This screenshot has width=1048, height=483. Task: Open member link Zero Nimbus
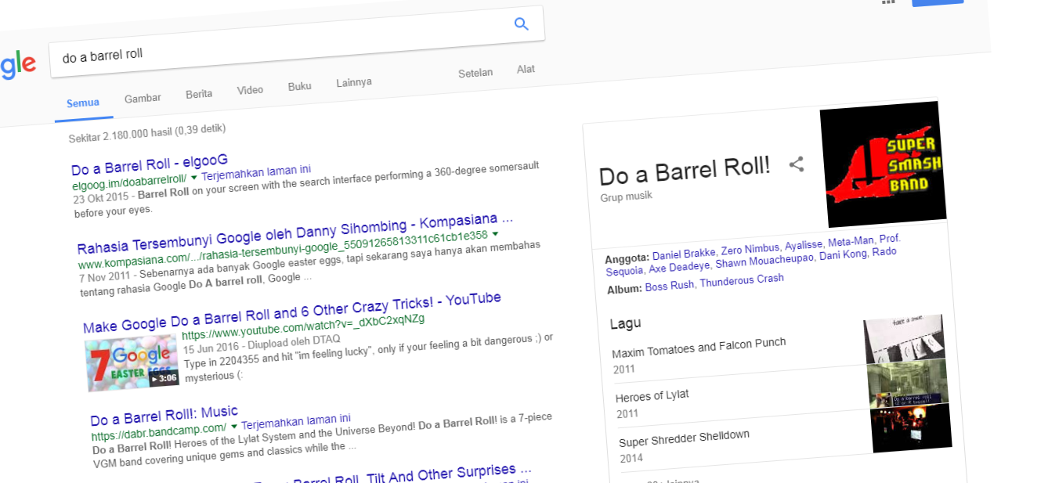[750, 247]
